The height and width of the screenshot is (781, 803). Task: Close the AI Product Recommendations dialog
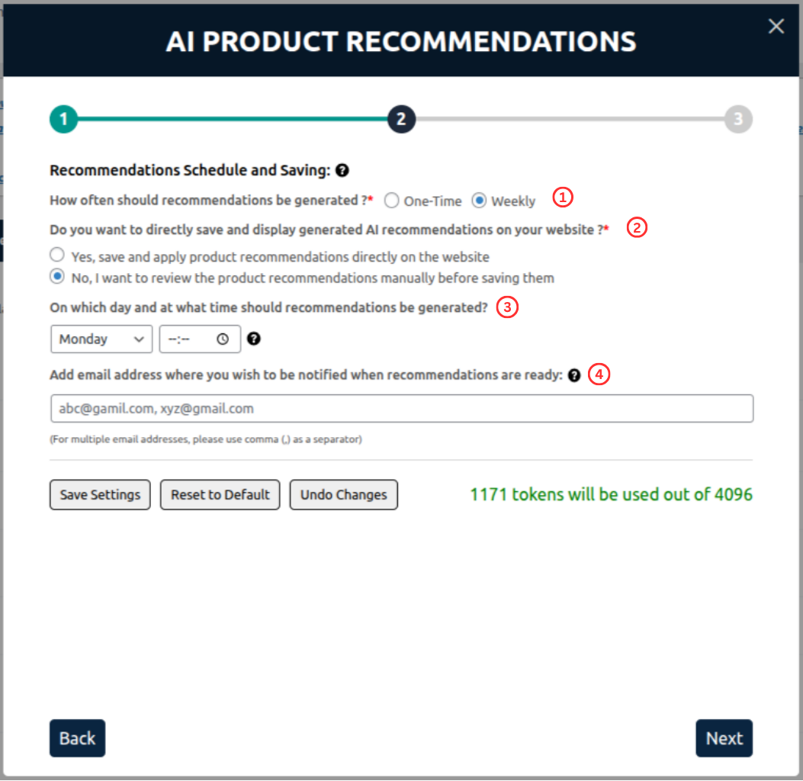776,27
